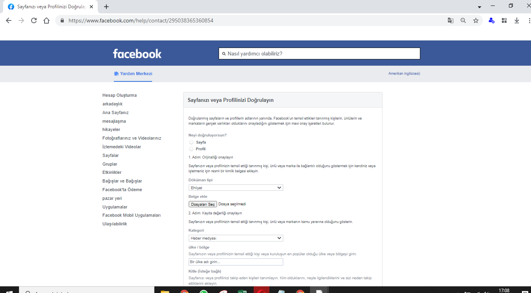The image size is (531, 293).
Task: Open Hesap Oluşturma in the sidebar
Action: click(119, 95)
